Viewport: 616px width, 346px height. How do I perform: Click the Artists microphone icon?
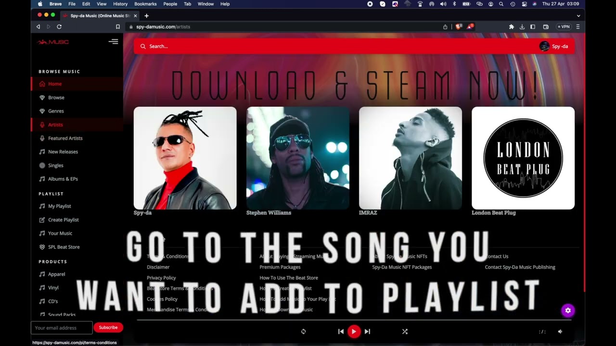tap(42, 124)
